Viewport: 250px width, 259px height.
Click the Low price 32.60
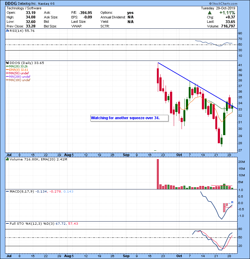pos(30,22)
